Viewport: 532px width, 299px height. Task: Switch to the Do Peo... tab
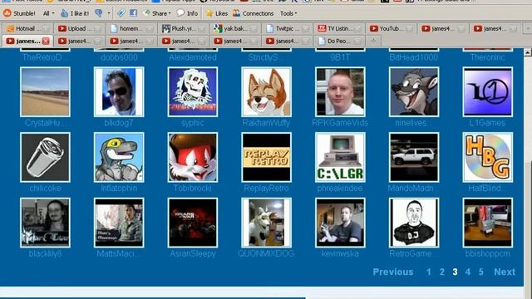pyautogui.click(x=339, y=41)
